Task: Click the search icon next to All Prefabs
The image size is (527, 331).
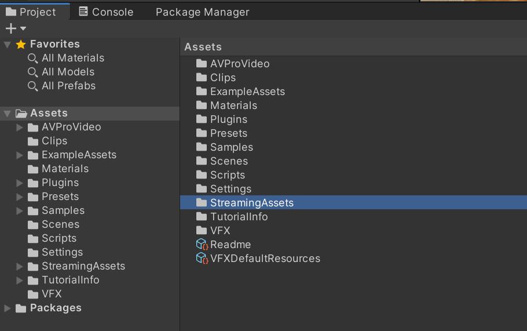Action: click(x=33, y=86)
